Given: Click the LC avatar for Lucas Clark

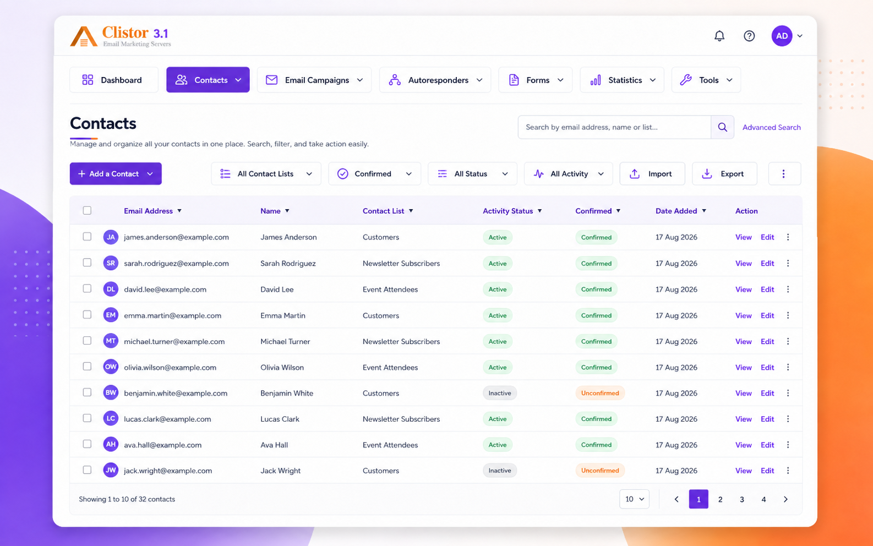Looking at the screenshot, I should click(111, 419).
